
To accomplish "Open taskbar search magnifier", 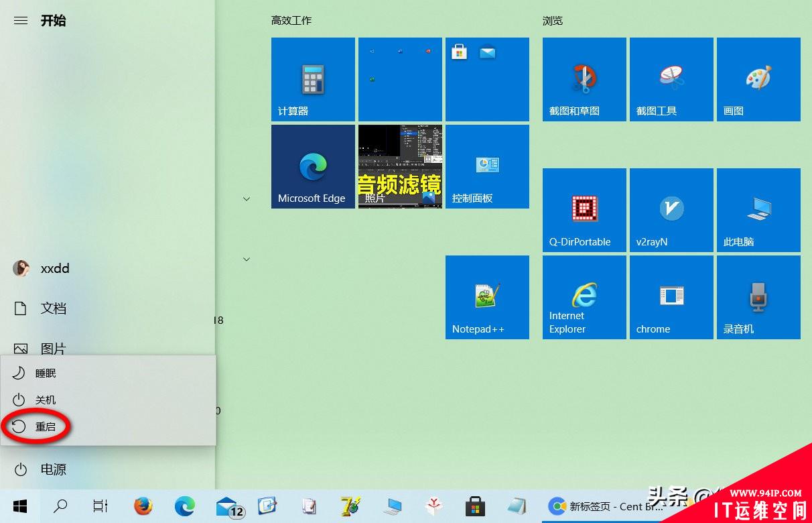I will click(x=60, y=506).
